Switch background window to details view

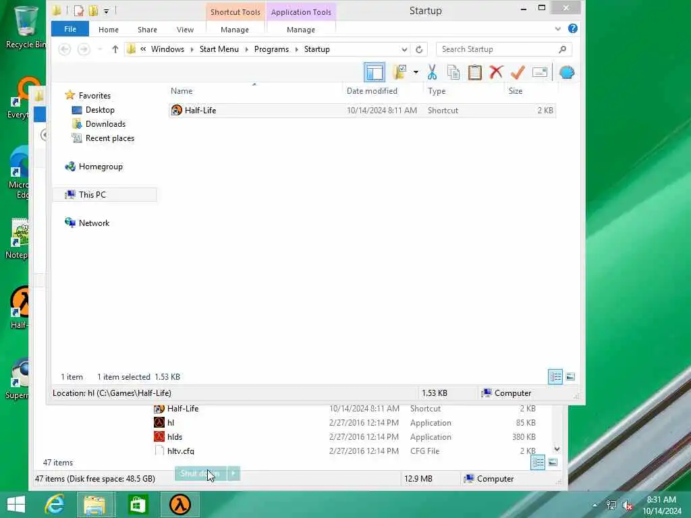click(x=538, y=463)
